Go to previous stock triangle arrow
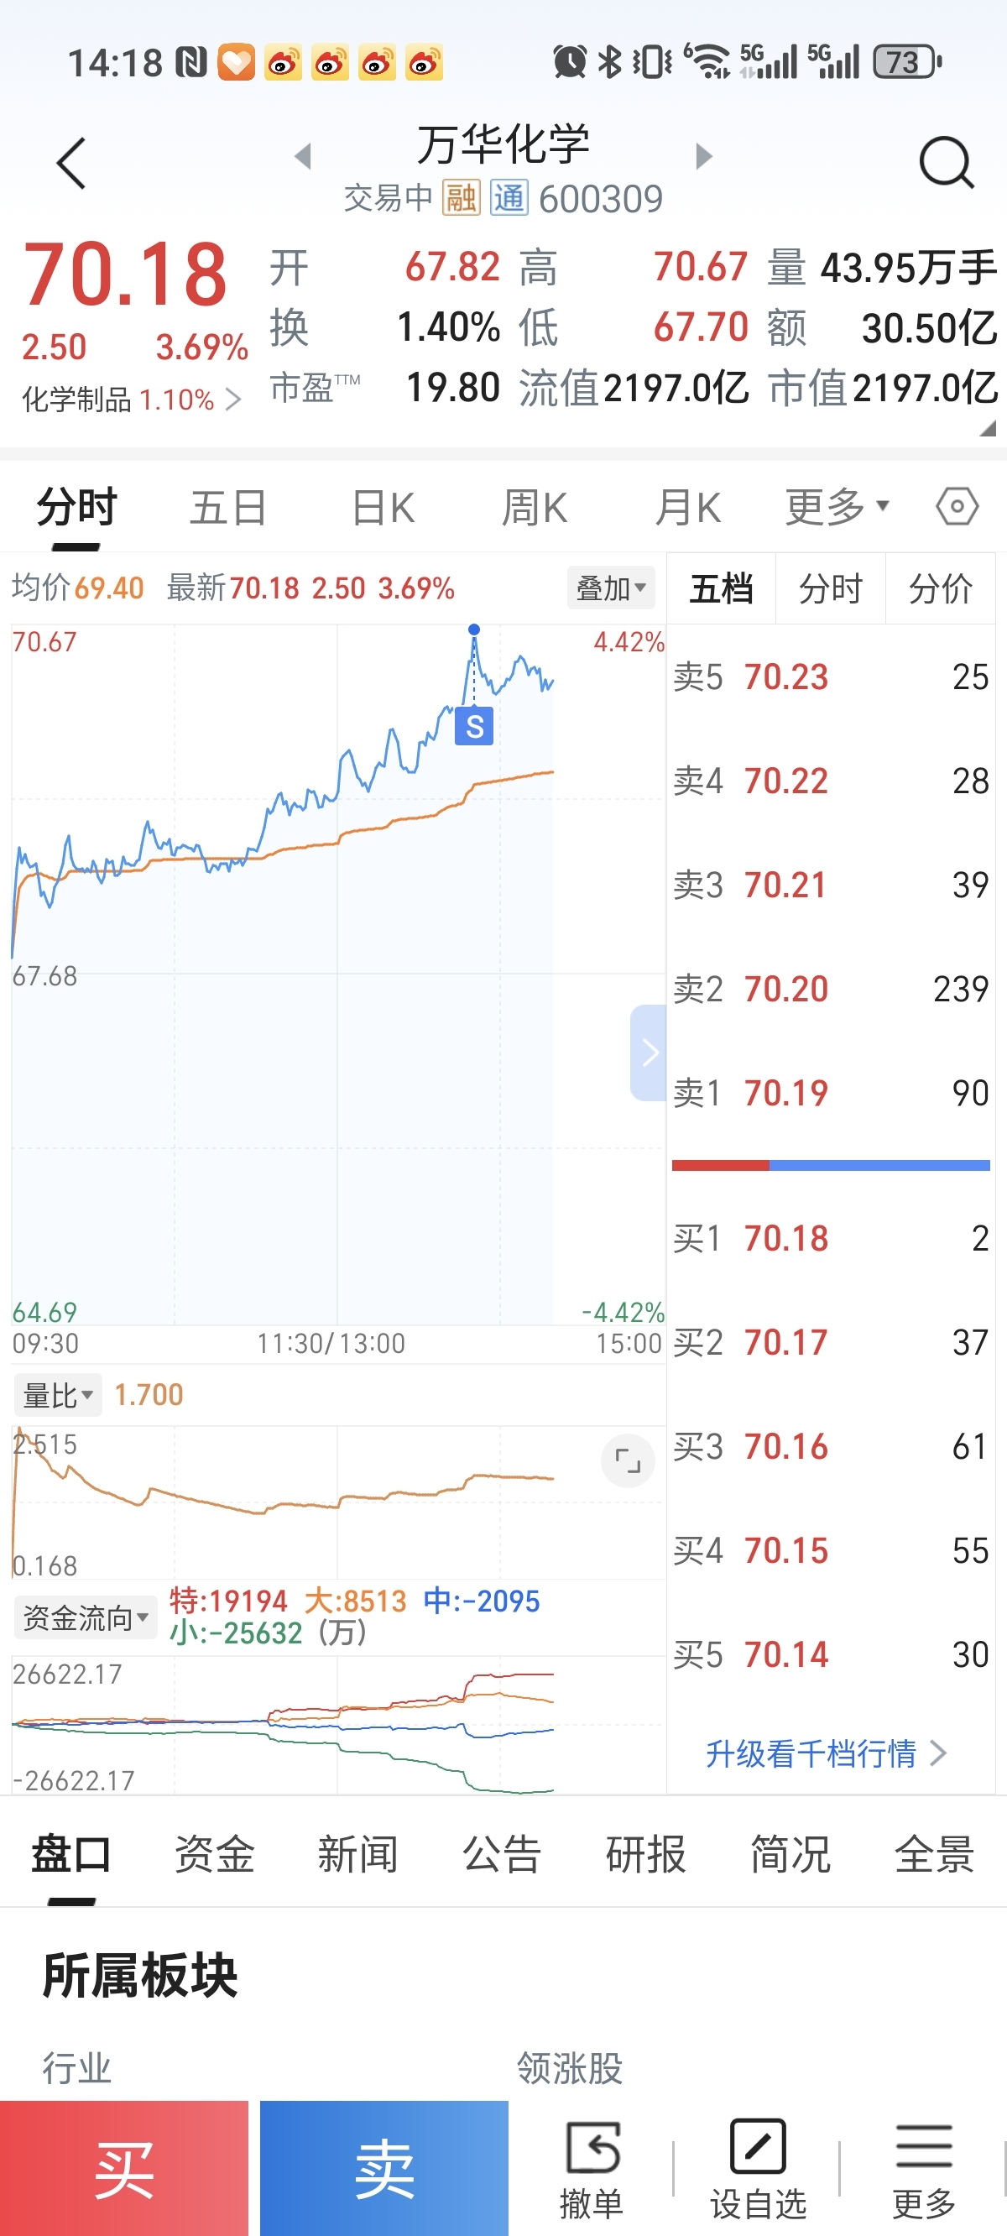 point(302,156)
